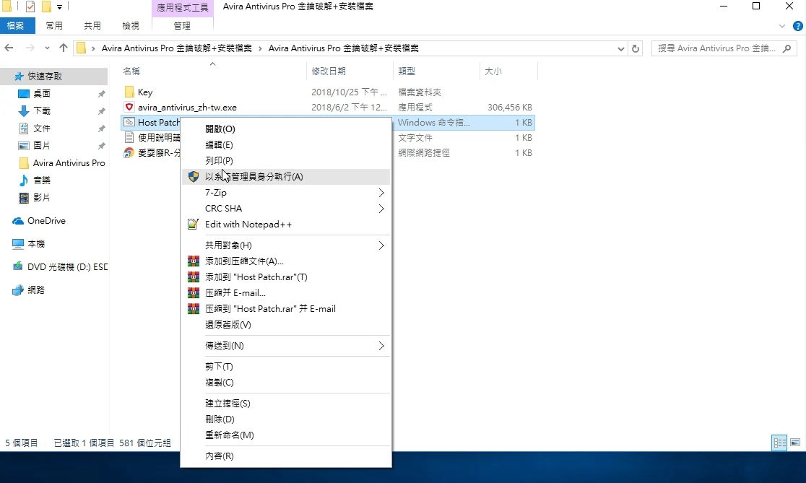806x483 pixels.
Task: Expand the ribbon with the chevron
Action: pos(781,26)
